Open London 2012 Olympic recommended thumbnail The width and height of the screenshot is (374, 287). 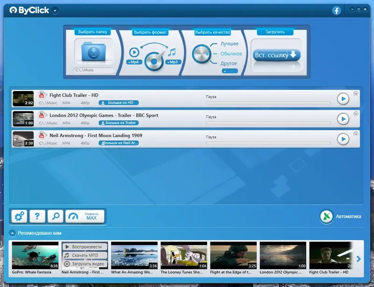[x=283, y=255]
